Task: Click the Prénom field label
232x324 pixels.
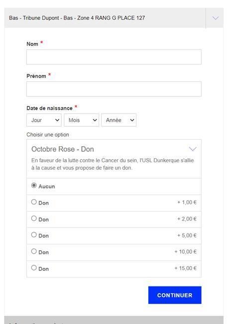Action: 36,76
